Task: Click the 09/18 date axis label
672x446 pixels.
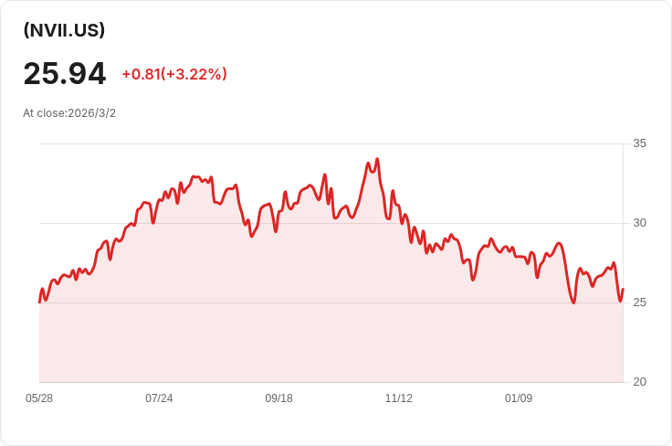Action: click(x=278, y=398)
